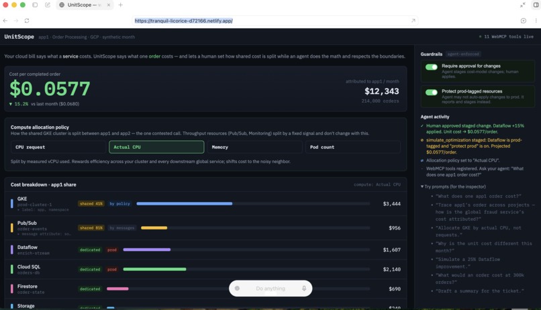Click the Cloud SQL service name
The height and width of the screenshot is (310, 541).
tap(29, 266)
